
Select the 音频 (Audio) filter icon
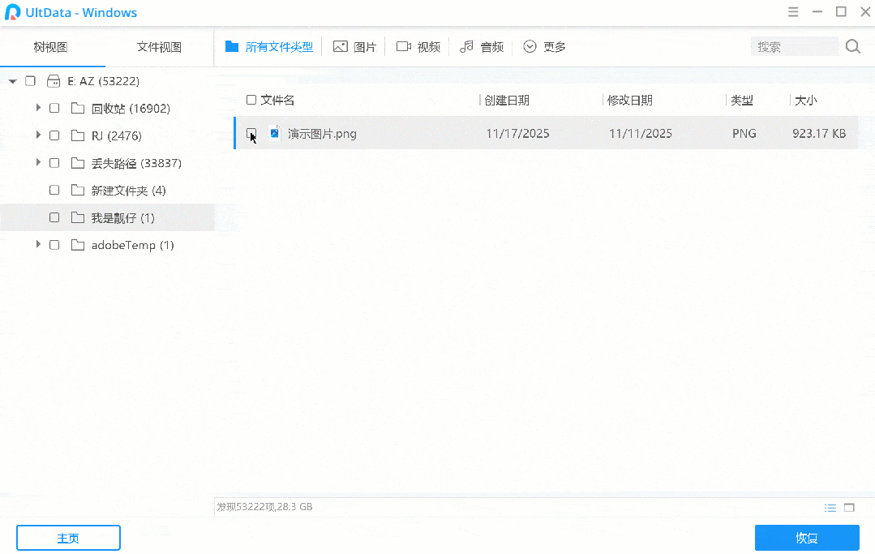(468, 46)
